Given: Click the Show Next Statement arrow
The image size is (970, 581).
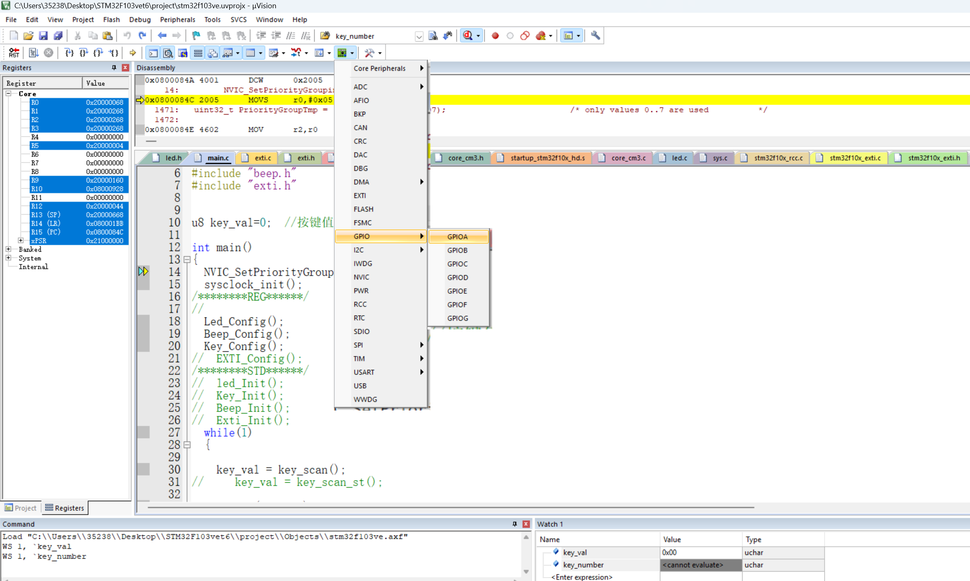Looking at the screenshot, I should pyautogui.click(x=133, y=53).
